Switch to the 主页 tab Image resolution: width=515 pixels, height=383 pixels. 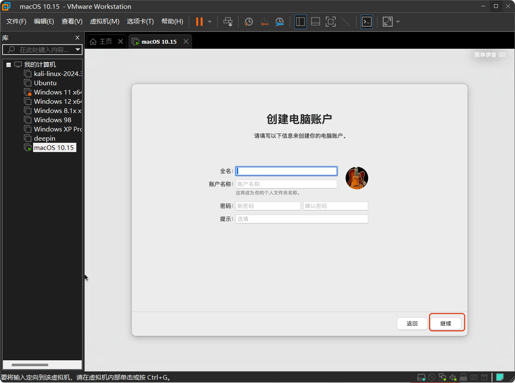point(103,41)
